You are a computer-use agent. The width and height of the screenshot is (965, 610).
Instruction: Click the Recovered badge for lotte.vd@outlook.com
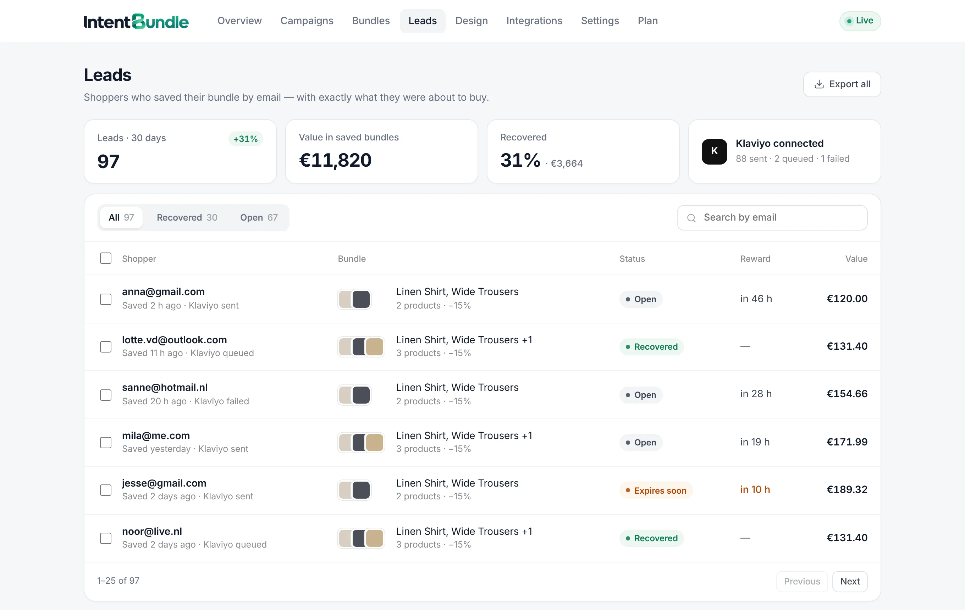(652, 347)
